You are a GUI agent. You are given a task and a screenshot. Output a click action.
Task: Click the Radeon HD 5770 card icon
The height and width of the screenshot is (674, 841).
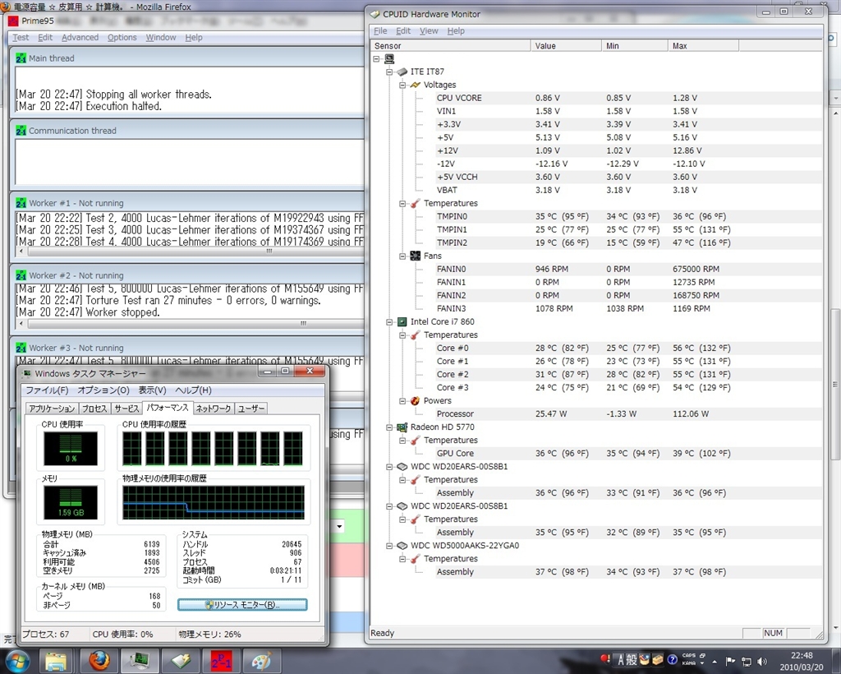tap(402, 427)
